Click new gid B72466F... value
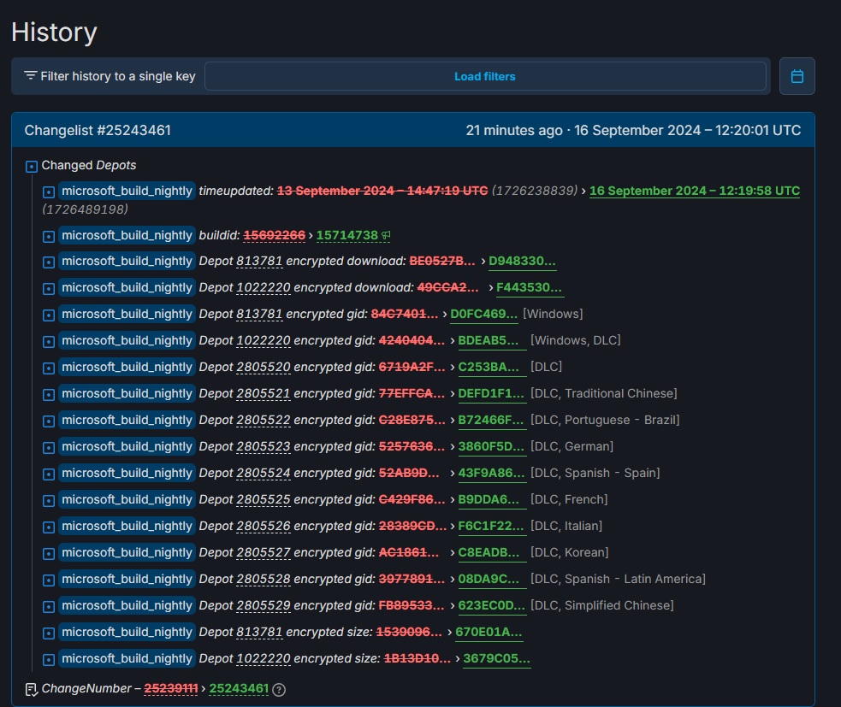Screen dimensions: 841x707 pos(491,421)
